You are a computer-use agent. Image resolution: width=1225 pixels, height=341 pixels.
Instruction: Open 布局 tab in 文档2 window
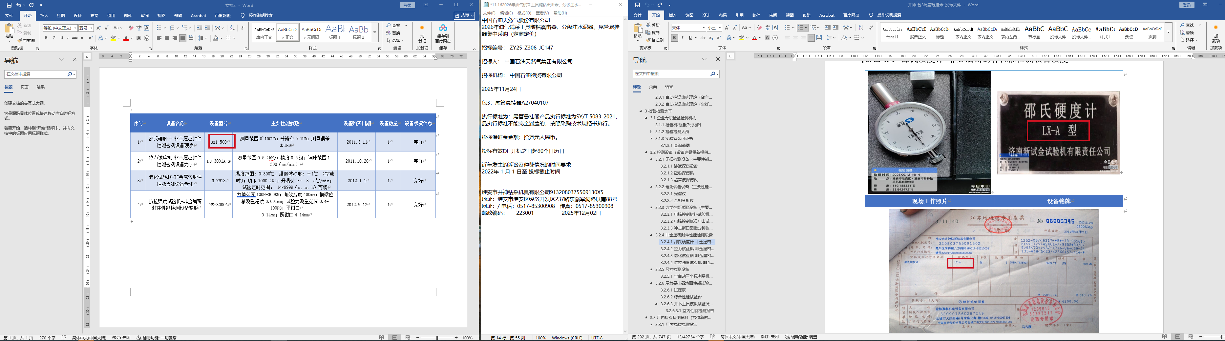[95, 16]
